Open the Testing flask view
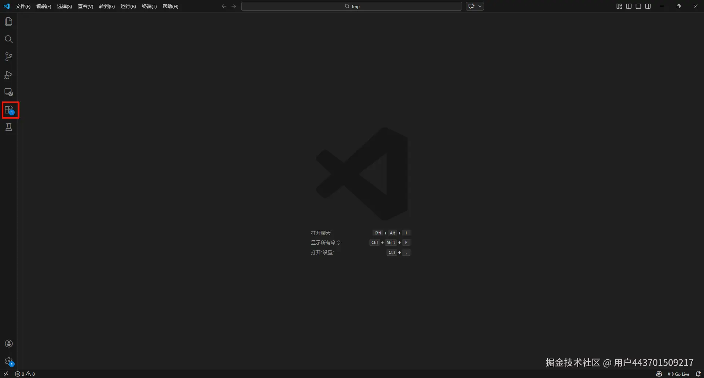This screenshot has width=704, height=378. coord(9,127)
